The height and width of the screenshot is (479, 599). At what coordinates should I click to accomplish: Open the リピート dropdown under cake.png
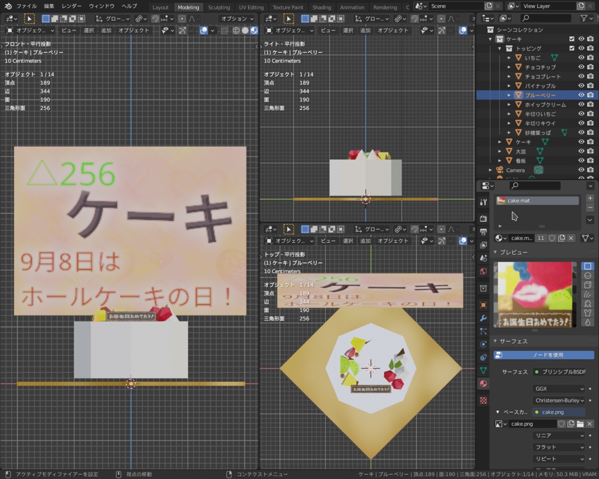pos(559,459)
